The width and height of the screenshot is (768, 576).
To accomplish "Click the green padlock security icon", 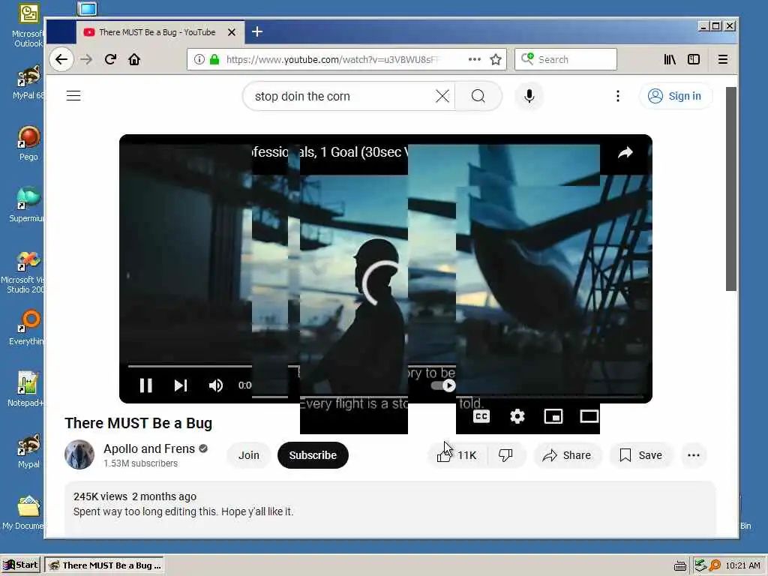I will tap(214, 60).
